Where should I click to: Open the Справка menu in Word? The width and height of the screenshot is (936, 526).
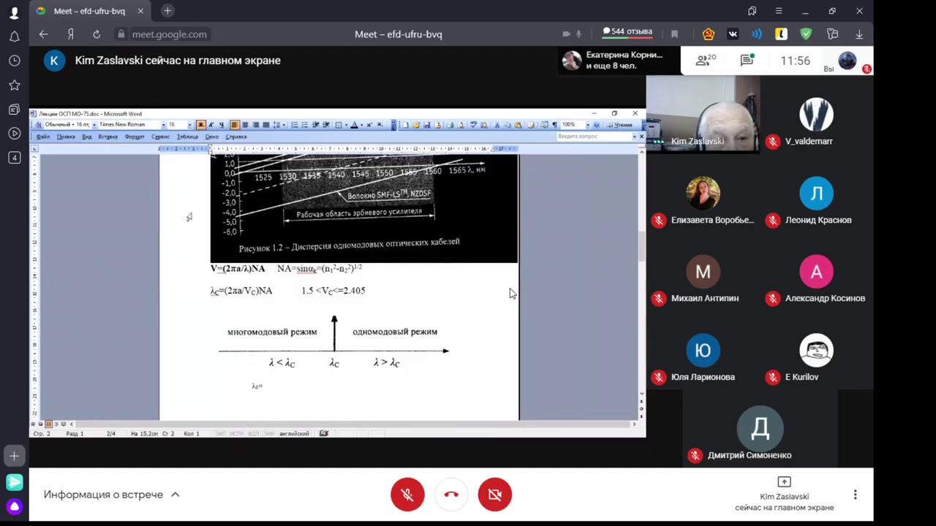click(x=236, y=137)
